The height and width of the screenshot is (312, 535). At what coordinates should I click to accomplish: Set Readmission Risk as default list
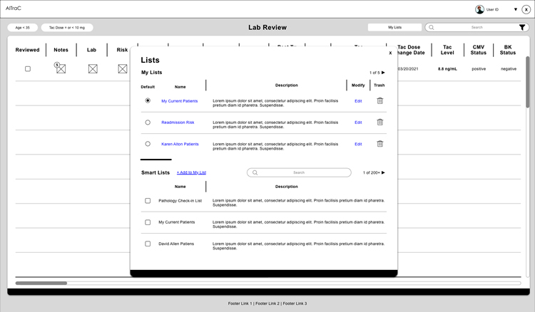(x=148, y=123)
